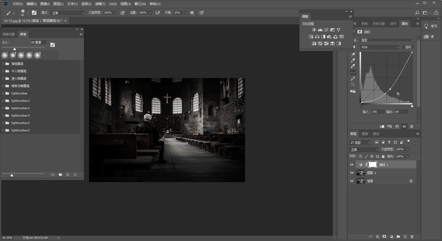The width and height of the screenshot is (442, 241).
Task: Hide the 背景 layer
Action: (352, 181)
